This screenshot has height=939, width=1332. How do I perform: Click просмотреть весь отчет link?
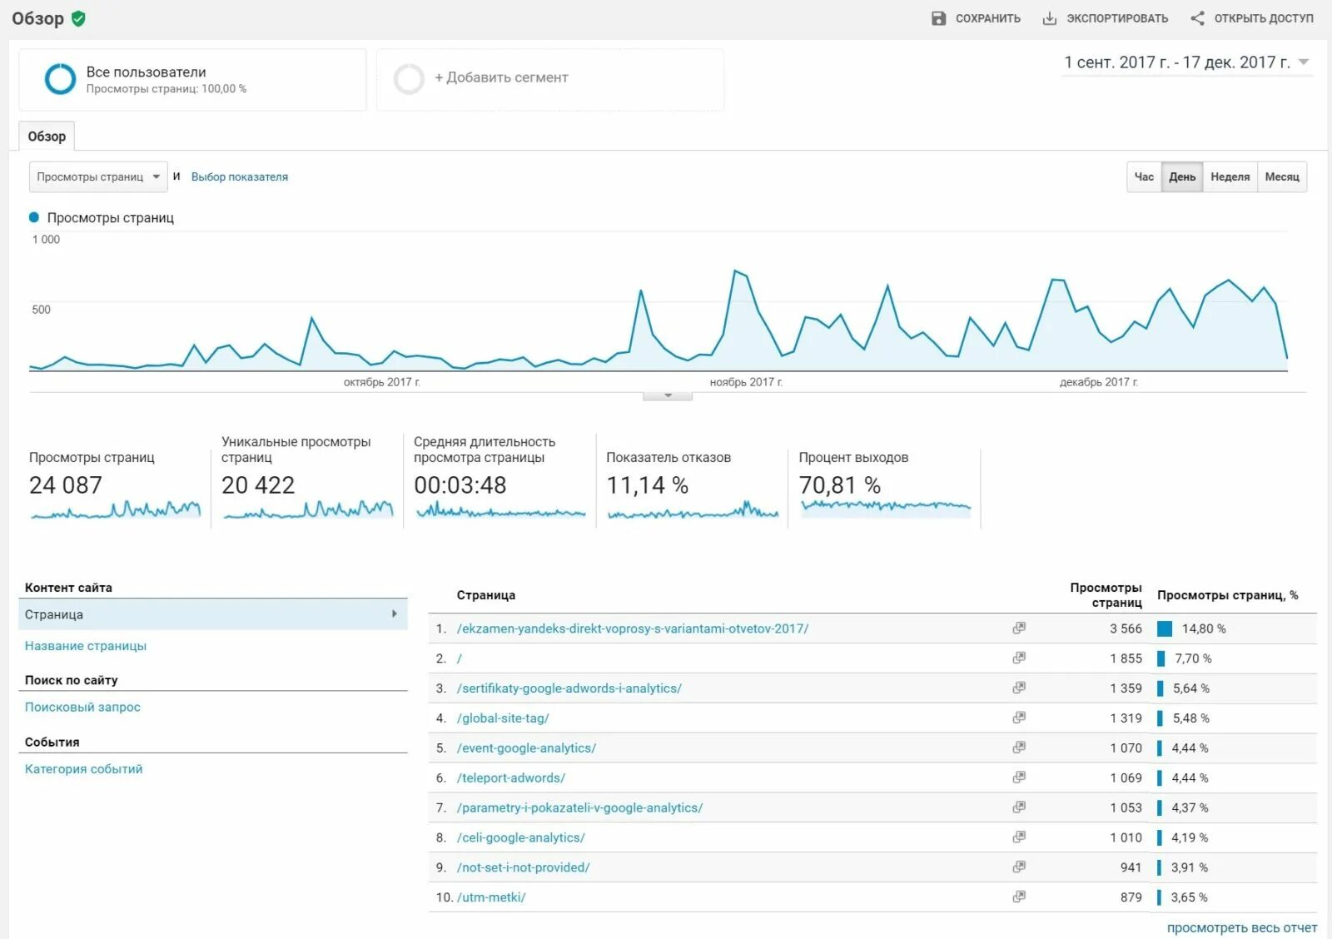[1242, 927]
